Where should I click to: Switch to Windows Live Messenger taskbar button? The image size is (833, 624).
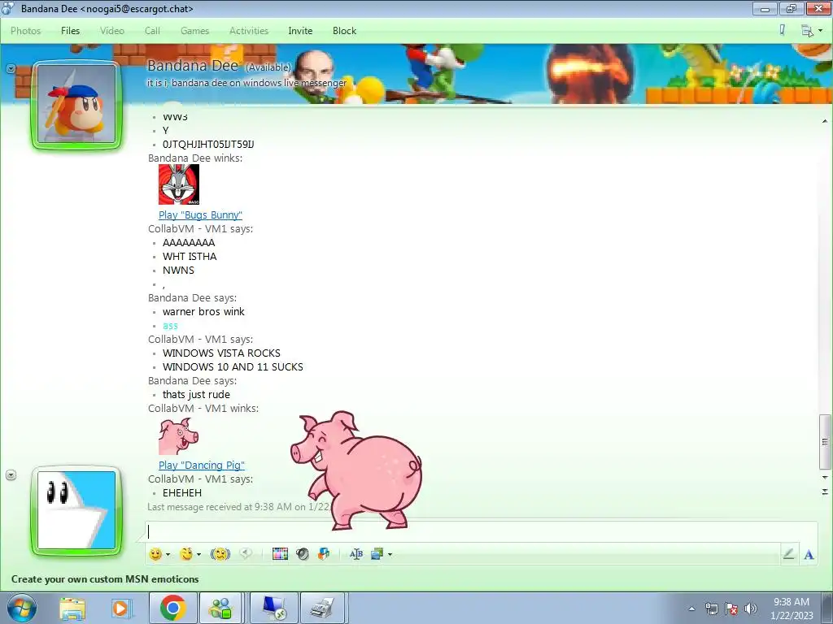(220, 608)
